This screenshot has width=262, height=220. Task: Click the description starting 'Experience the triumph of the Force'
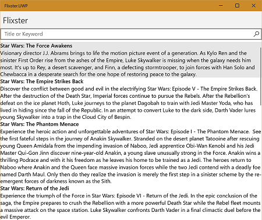click(130, 207)
